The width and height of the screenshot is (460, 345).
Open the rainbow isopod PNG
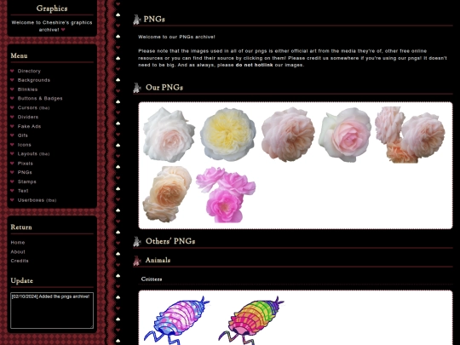[251, 320]
